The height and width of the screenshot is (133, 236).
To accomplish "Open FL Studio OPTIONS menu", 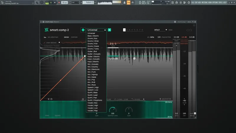I will (x=215, y=3).
